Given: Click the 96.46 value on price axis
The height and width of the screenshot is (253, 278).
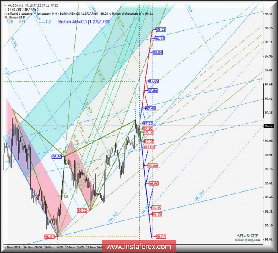Looking at the screenshot, I should (x=269, y=197).
